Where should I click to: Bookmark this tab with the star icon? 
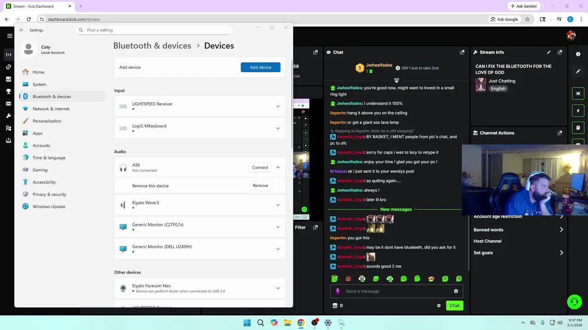tap(527, 19)
